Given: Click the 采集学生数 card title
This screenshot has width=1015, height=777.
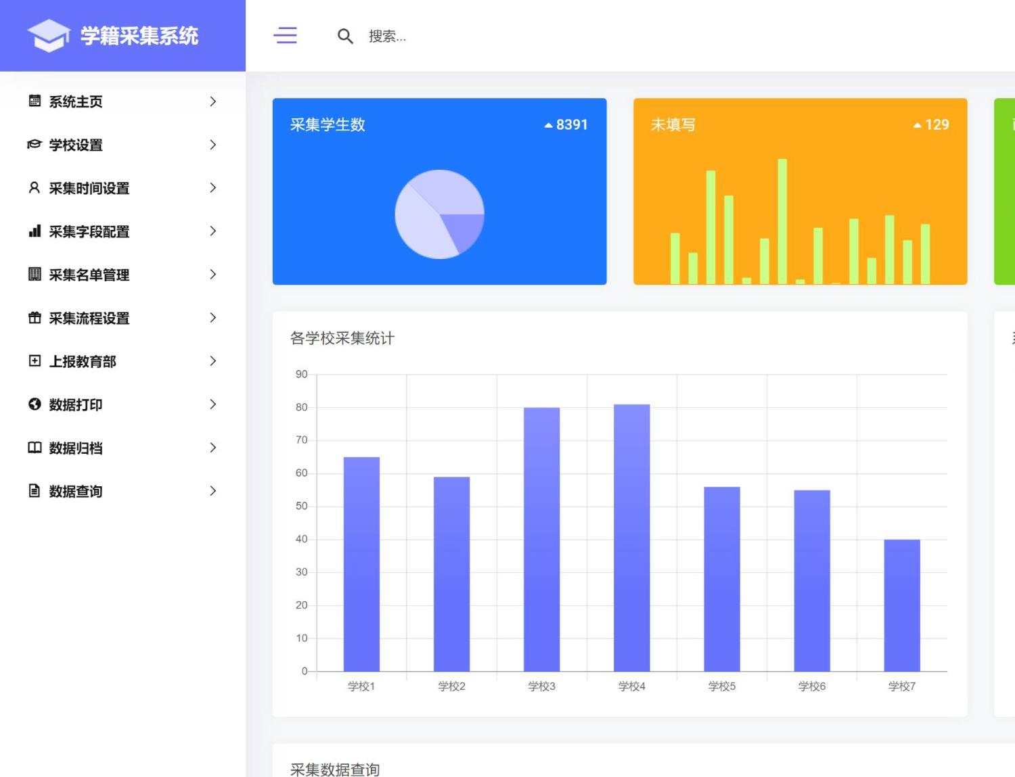Looking at the screenshot, I should click(x=328, y=124).
